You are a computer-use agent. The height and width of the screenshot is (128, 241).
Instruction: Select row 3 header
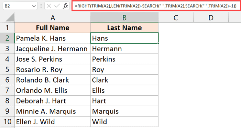[7, 49]
